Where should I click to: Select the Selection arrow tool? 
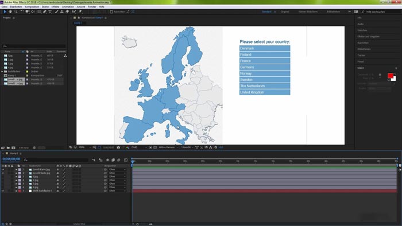pos(5,11)
